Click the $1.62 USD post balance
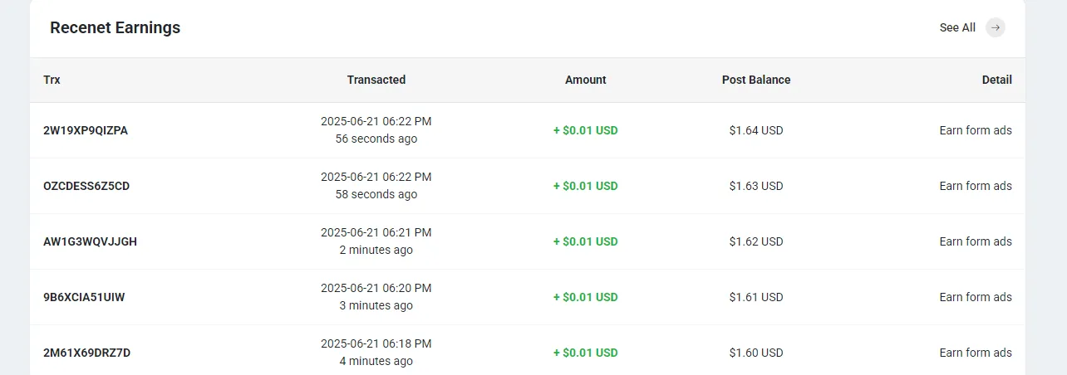This screenshot has height=375, width=1067. coord(756,241)
